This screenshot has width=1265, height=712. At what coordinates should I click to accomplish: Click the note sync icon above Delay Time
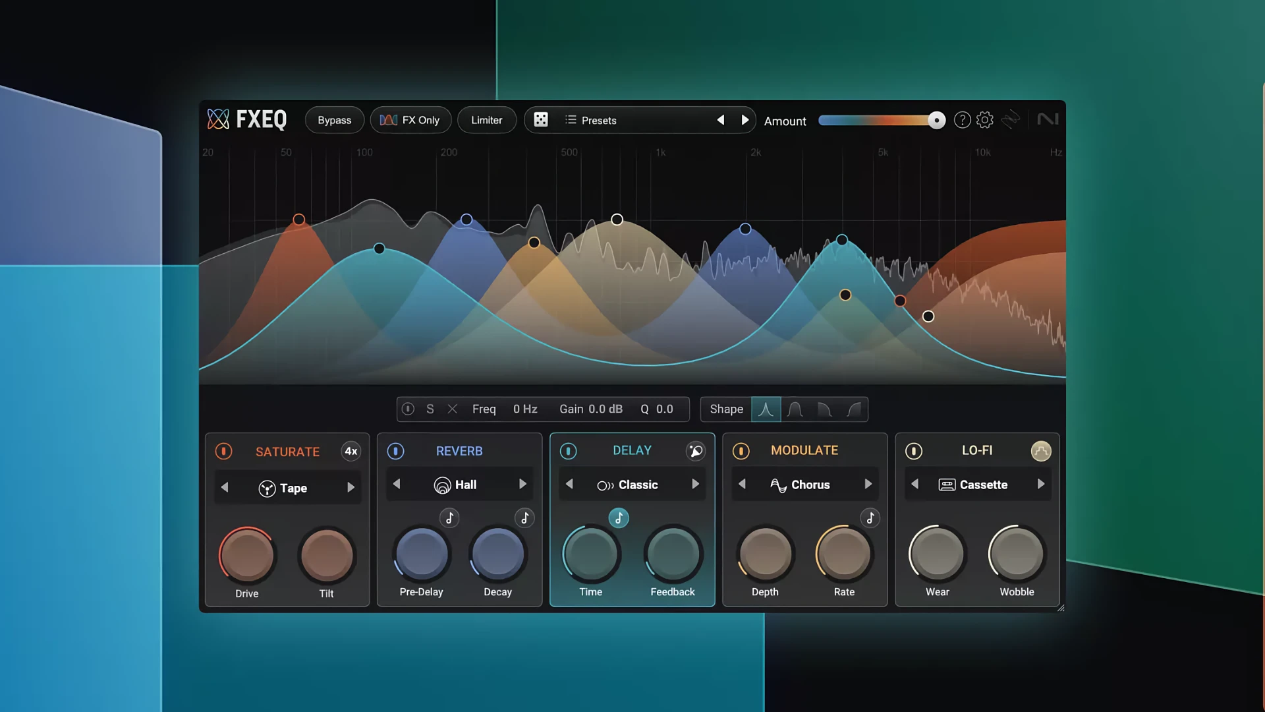(619, 518)
